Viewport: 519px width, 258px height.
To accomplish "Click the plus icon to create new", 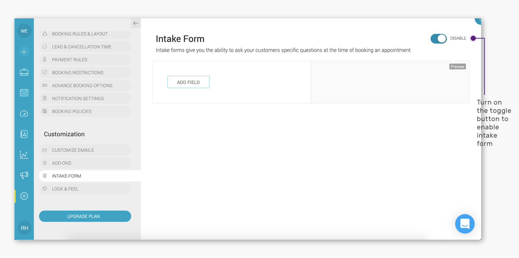I will [24, 51].
